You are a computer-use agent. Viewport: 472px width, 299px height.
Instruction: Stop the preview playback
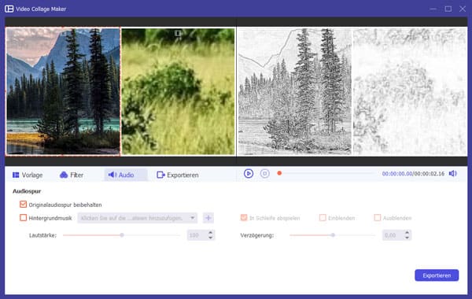coord(265,174)
